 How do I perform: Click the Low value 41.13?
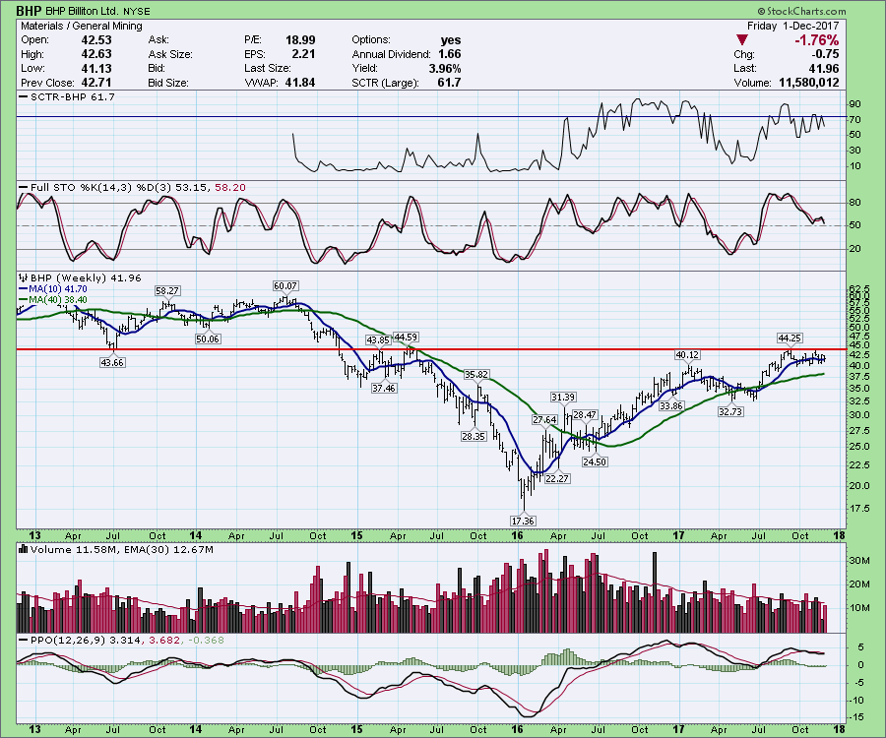tap(96, 68)
